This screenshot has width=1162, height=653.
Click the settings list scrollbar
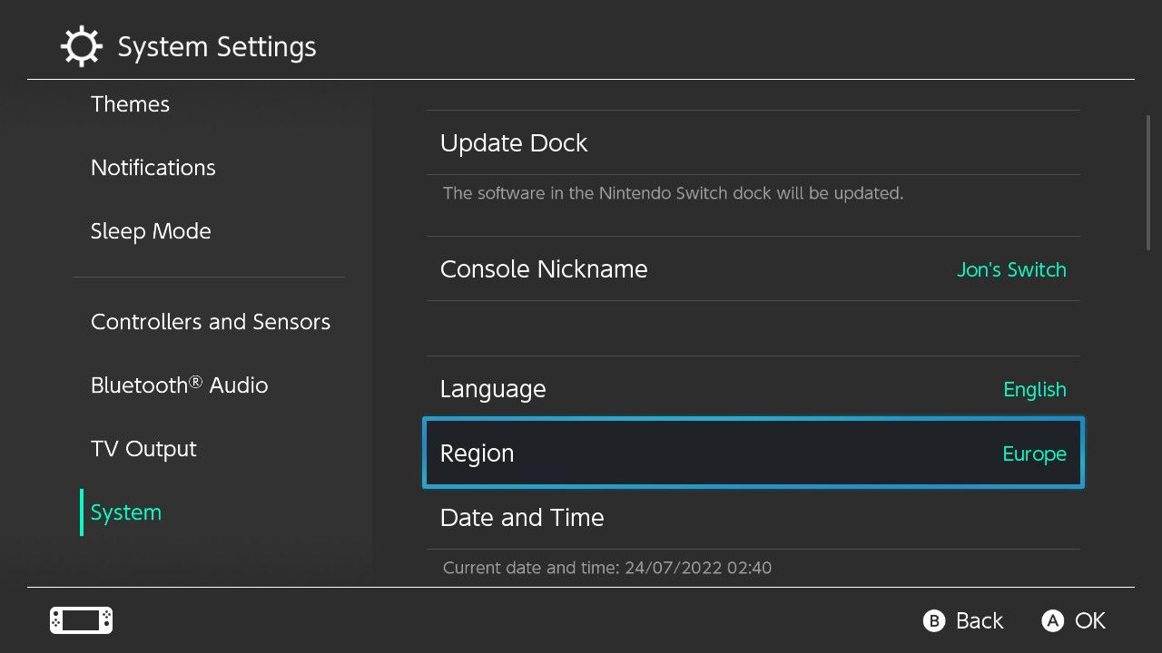(1147, 181)
